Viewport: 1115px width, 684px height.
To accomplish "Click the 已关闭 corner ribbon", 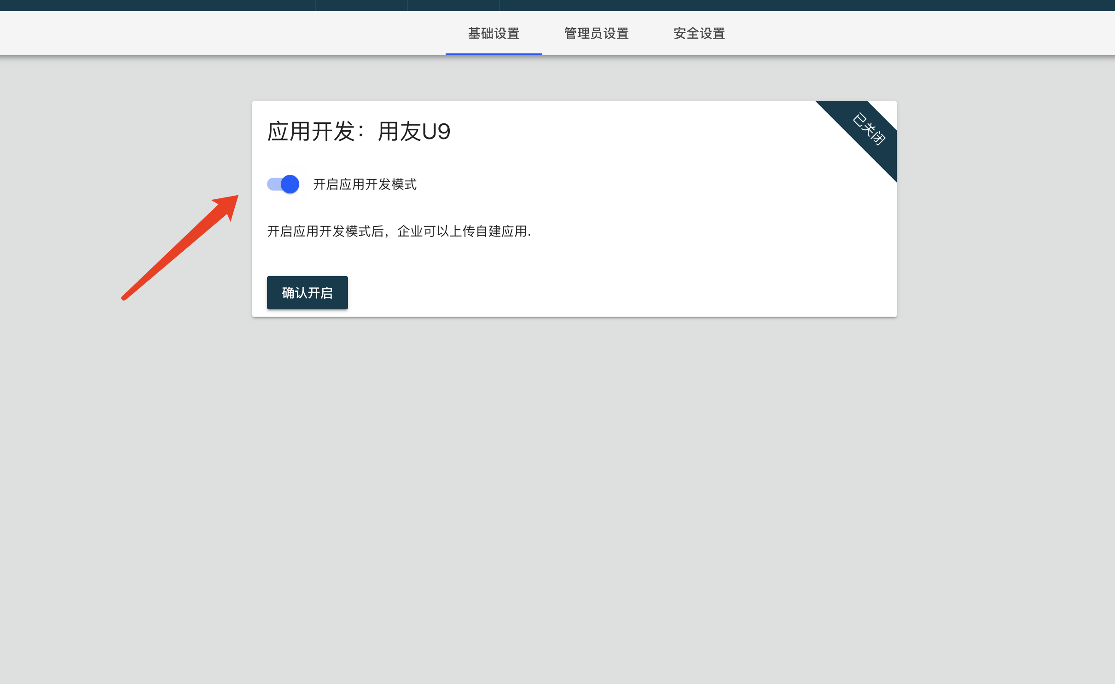I will click(868, 129).
